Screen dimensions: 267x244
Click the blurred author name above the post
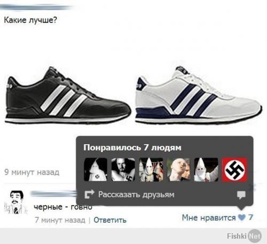(36, 8)
